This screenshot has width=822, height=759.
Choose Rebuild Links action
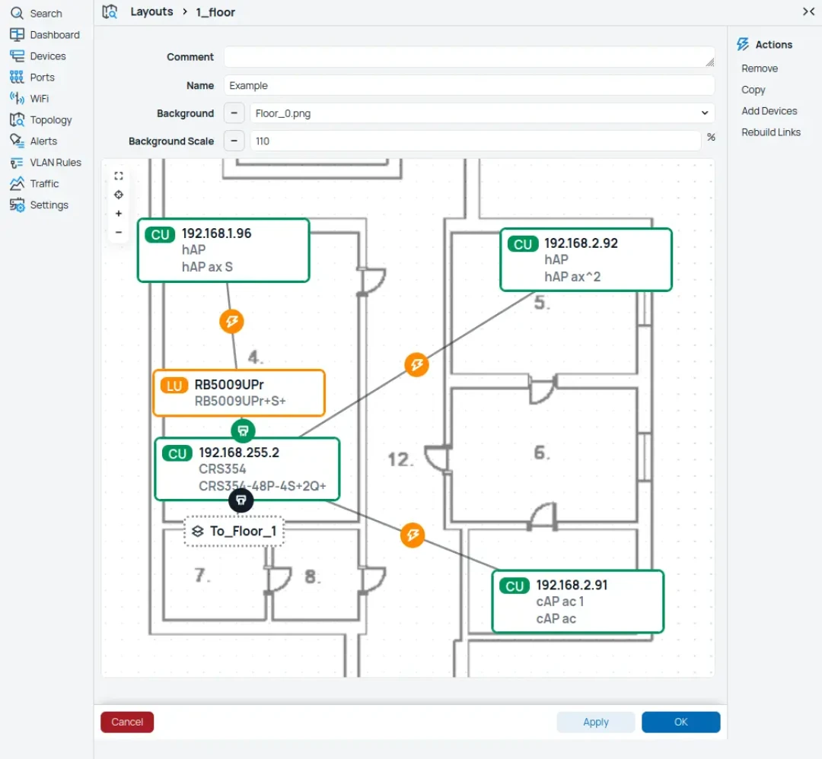pos(770,132)
